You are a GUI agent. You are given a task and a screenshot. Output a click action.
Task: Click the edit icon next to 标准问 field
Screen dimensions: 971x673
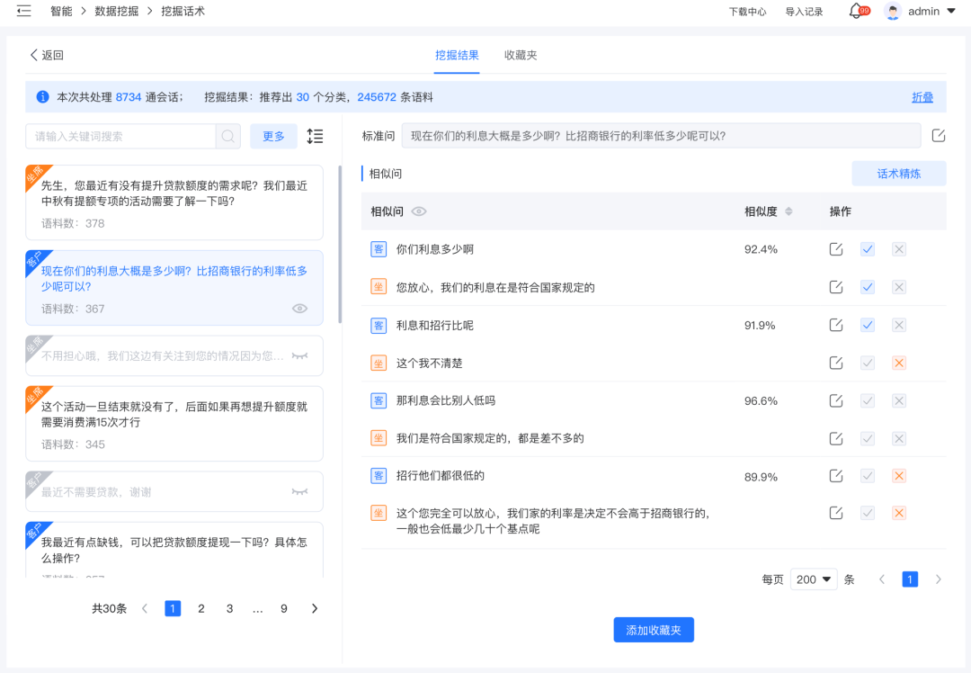pos(939,135)
